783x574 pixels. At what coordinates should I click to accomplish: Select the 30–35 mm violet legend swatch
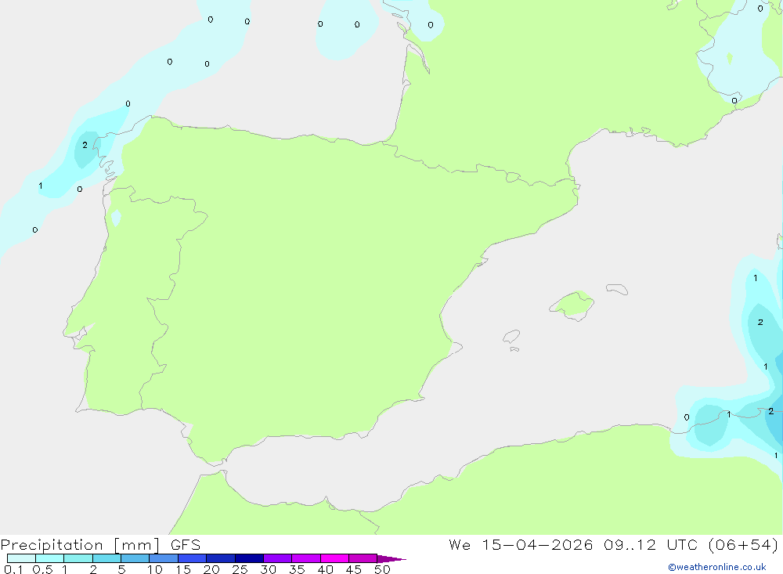click(278, 558)
